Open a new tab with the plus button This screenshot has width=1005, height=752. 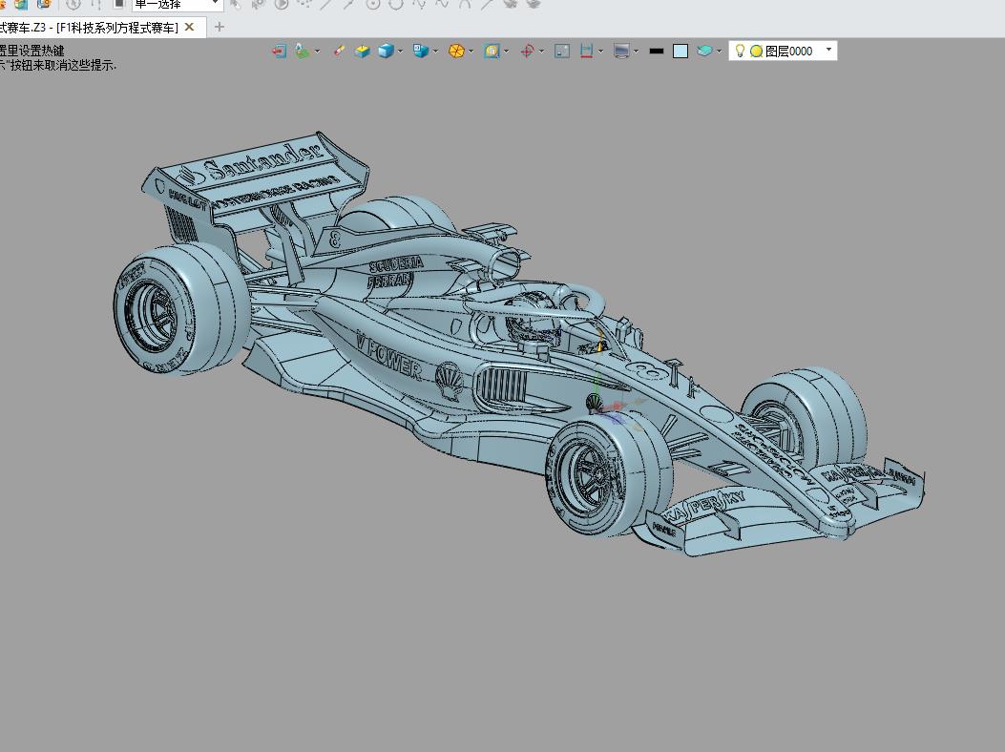[220, 27]
